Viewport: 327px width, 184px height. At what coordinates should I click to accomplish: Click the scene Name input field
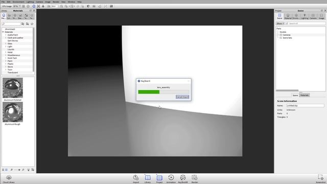(306, 106)
